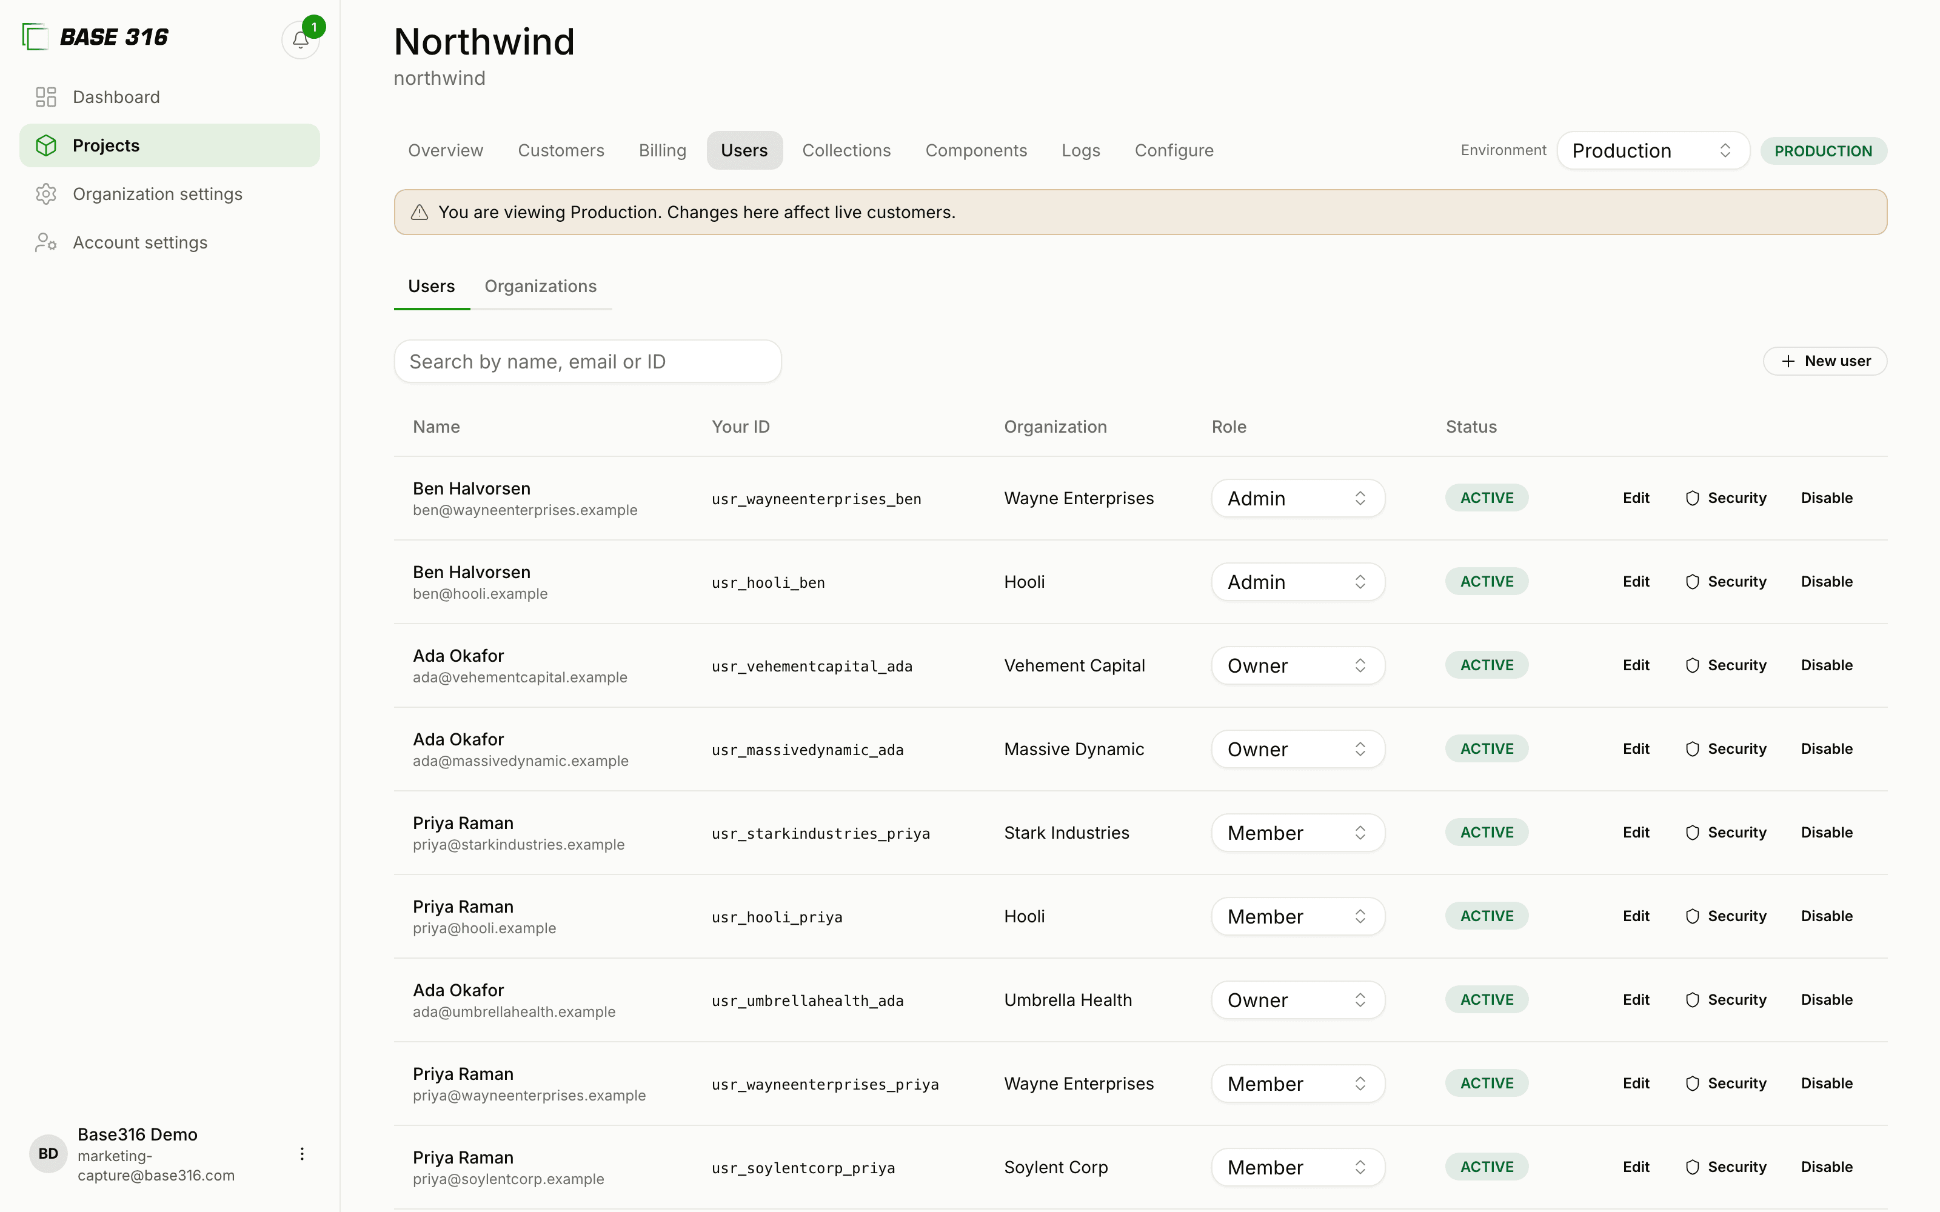Open Security for usr_umbrellahealth_ada
Viewport: 1940px width, 1212px height.
pos(1726,999)
